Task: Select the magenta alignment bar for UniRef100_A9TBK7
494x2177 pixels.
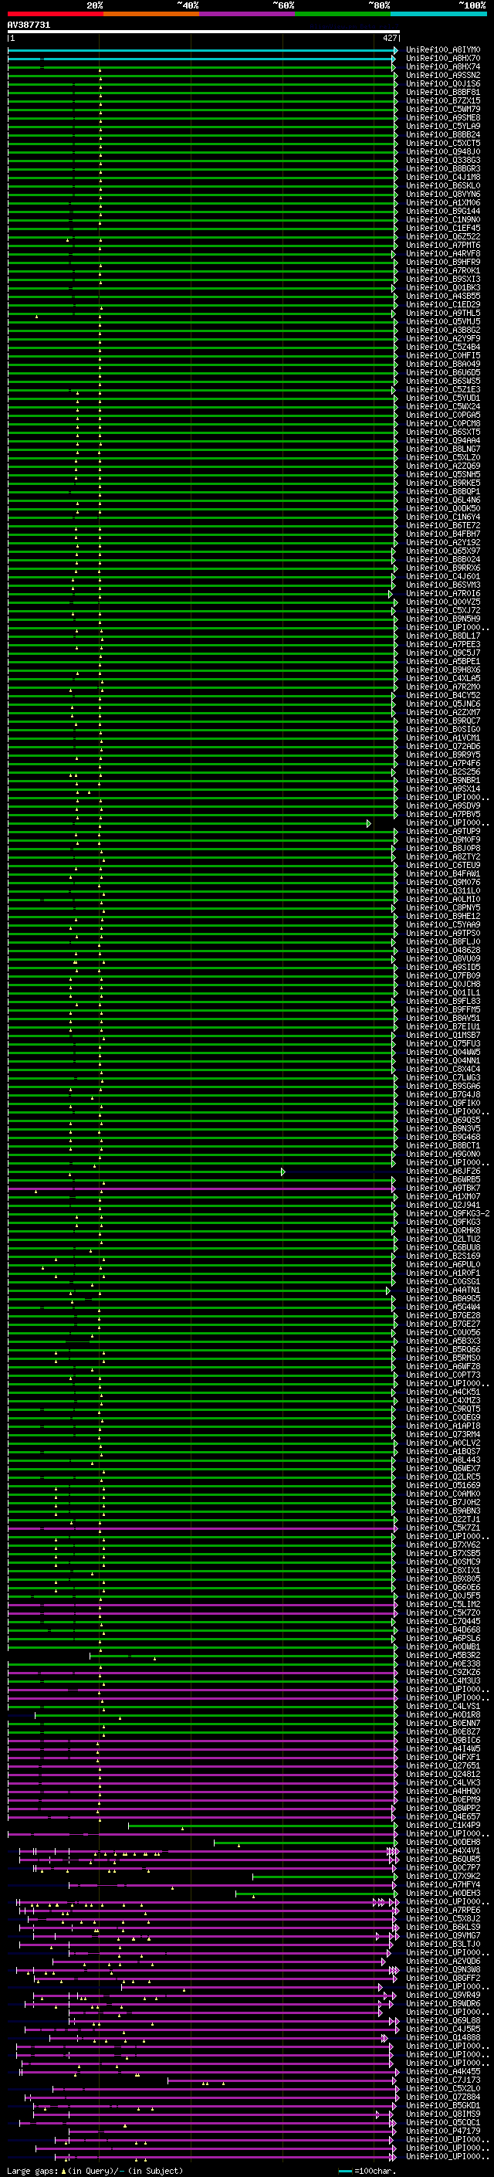Action: point(200,1189)
